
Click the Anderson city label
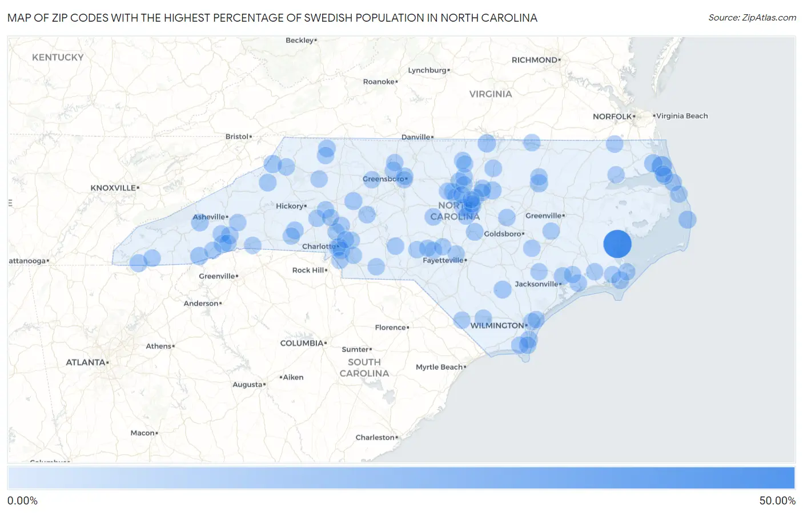point(201,304)
